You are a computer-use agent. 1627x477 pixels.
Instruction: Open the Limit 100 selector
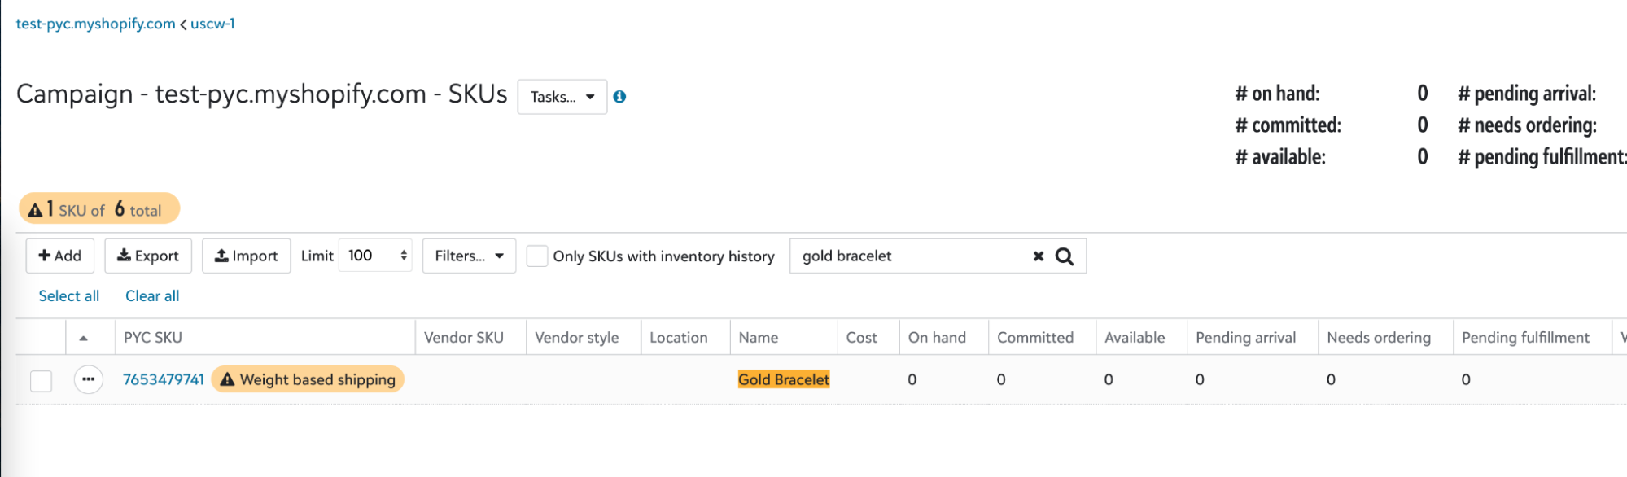pos(375,256)
